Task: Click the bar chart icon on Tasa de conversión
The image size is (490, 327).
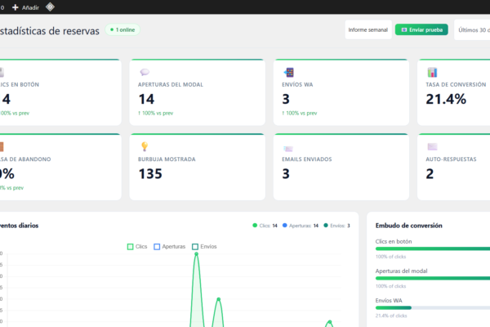Action: point(432,72)
